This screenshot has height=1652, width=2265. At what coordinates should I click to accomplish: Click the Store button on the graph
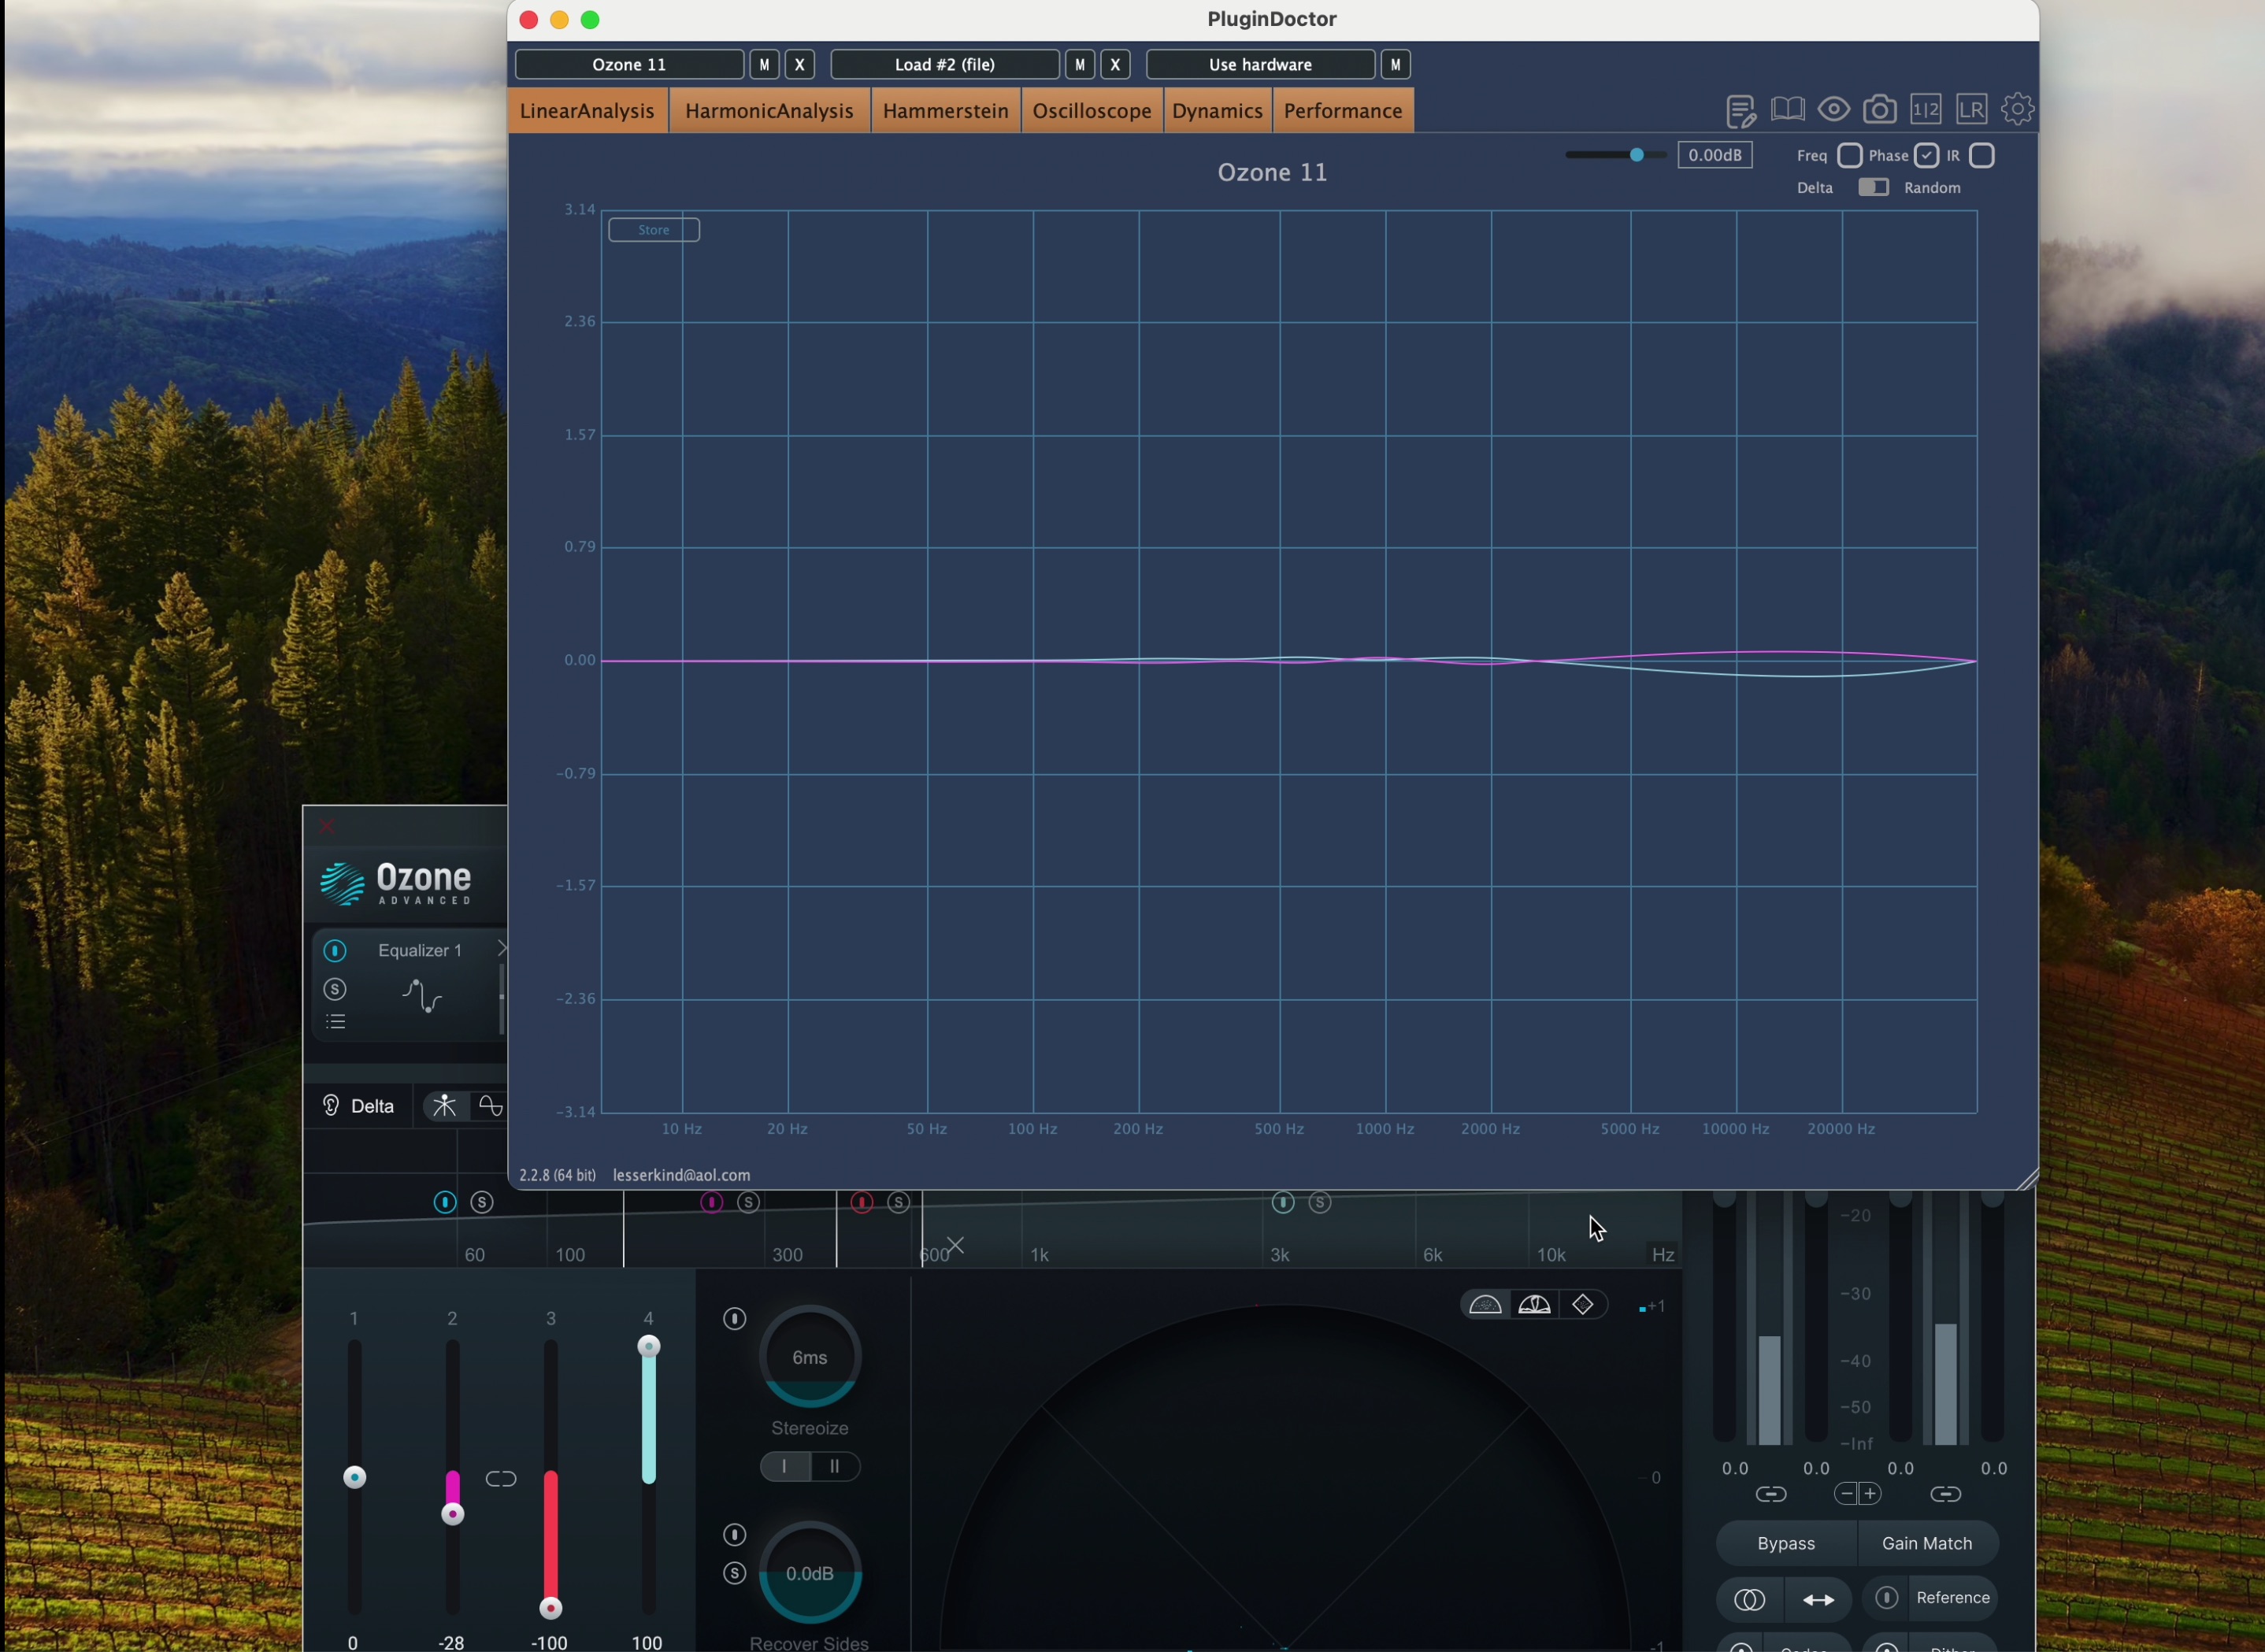click(654, 230)
